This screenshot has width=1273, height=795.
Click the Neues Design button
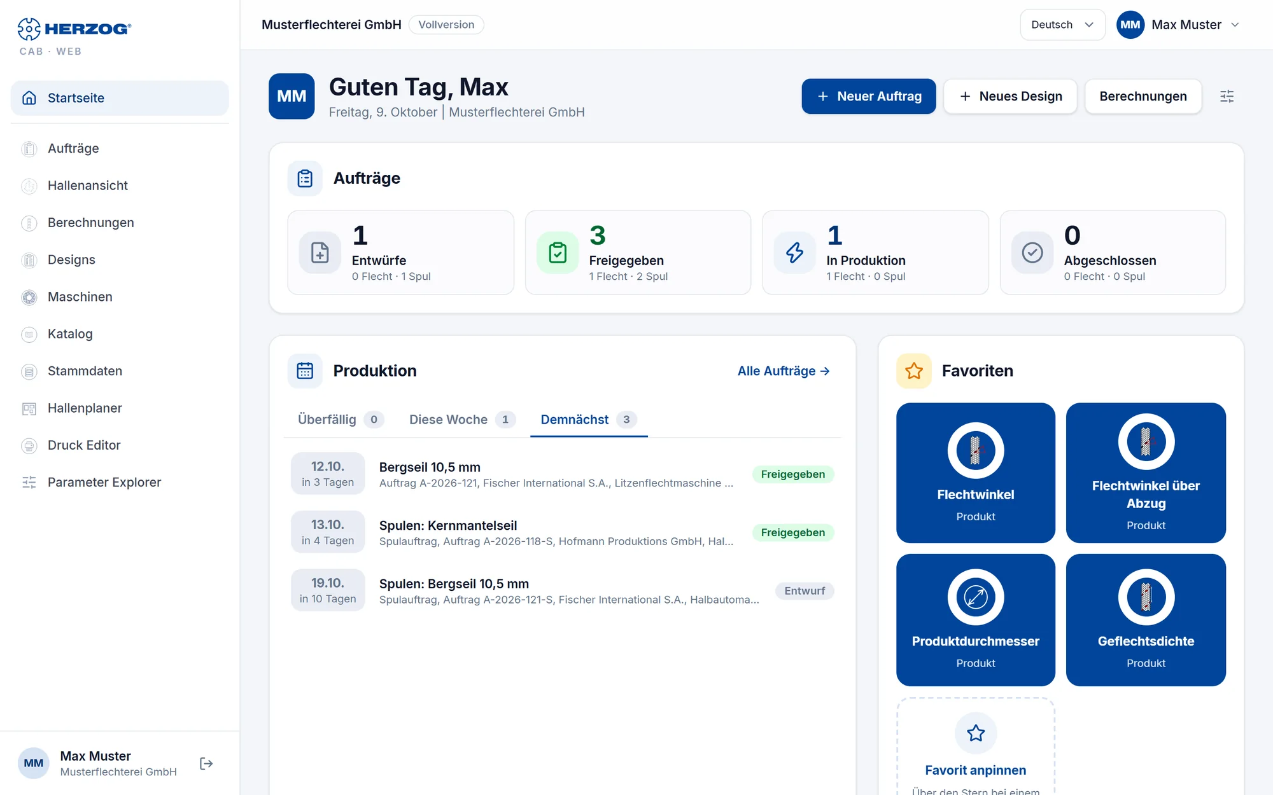[x=1010, y=96]
